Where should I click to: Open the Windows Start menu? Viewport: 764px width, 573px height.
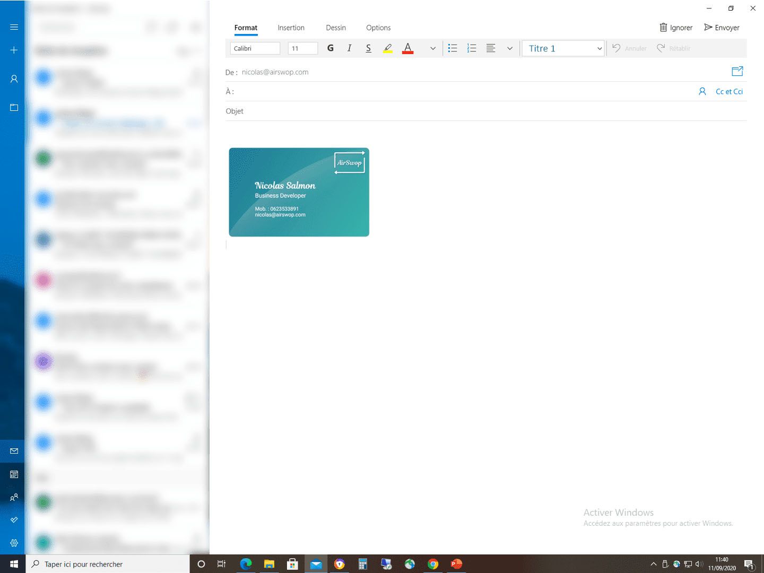14,564
